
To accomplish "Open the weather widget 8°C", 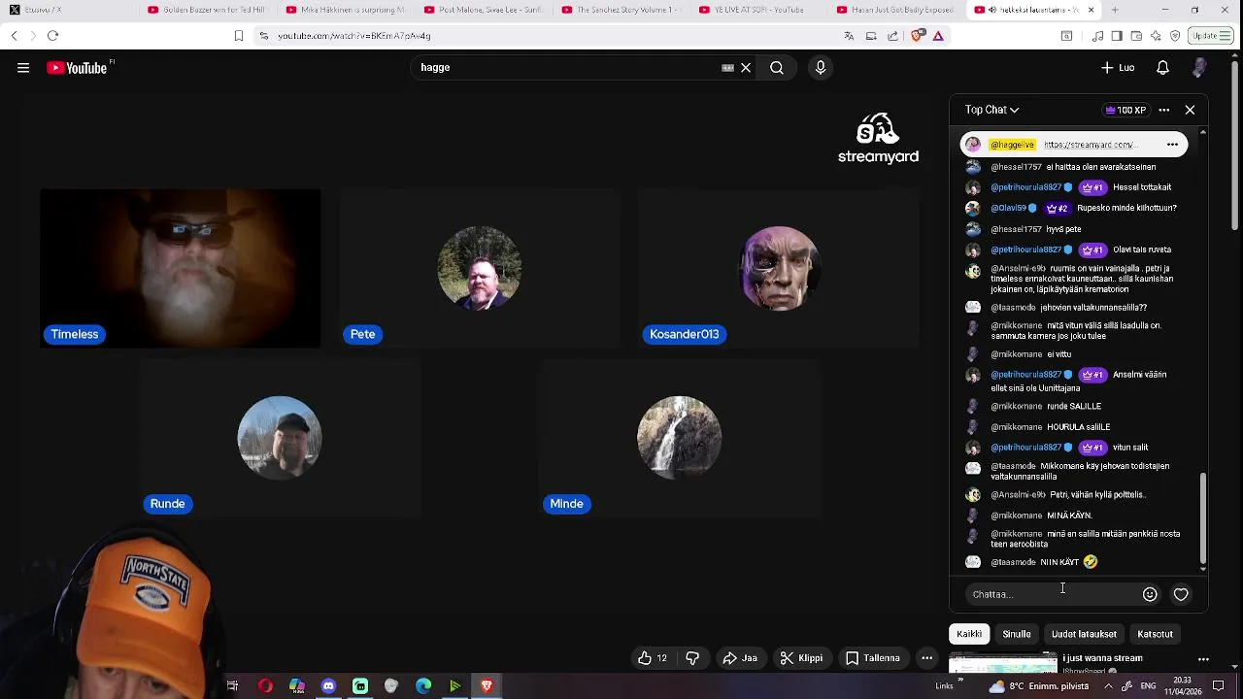I will [x=1039, y=686].
